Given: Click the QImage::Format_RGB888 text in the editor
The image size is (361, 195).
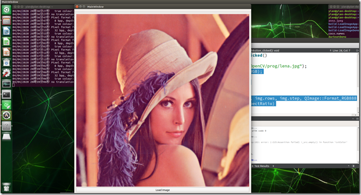Looking at the screenshot, I should tap(330, 98).
